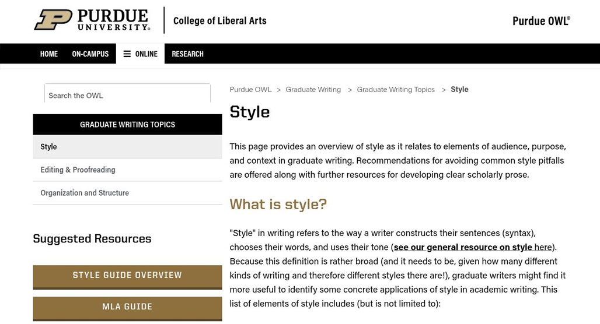Open Organization and Structure topic

(127, 193)
